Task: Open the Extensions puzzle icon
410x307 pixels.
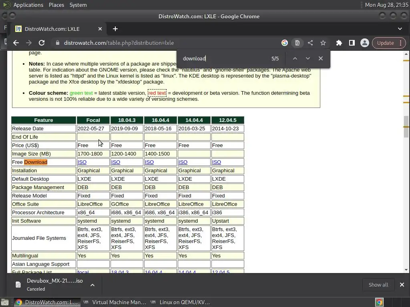Action: click(x=339, y=43)
